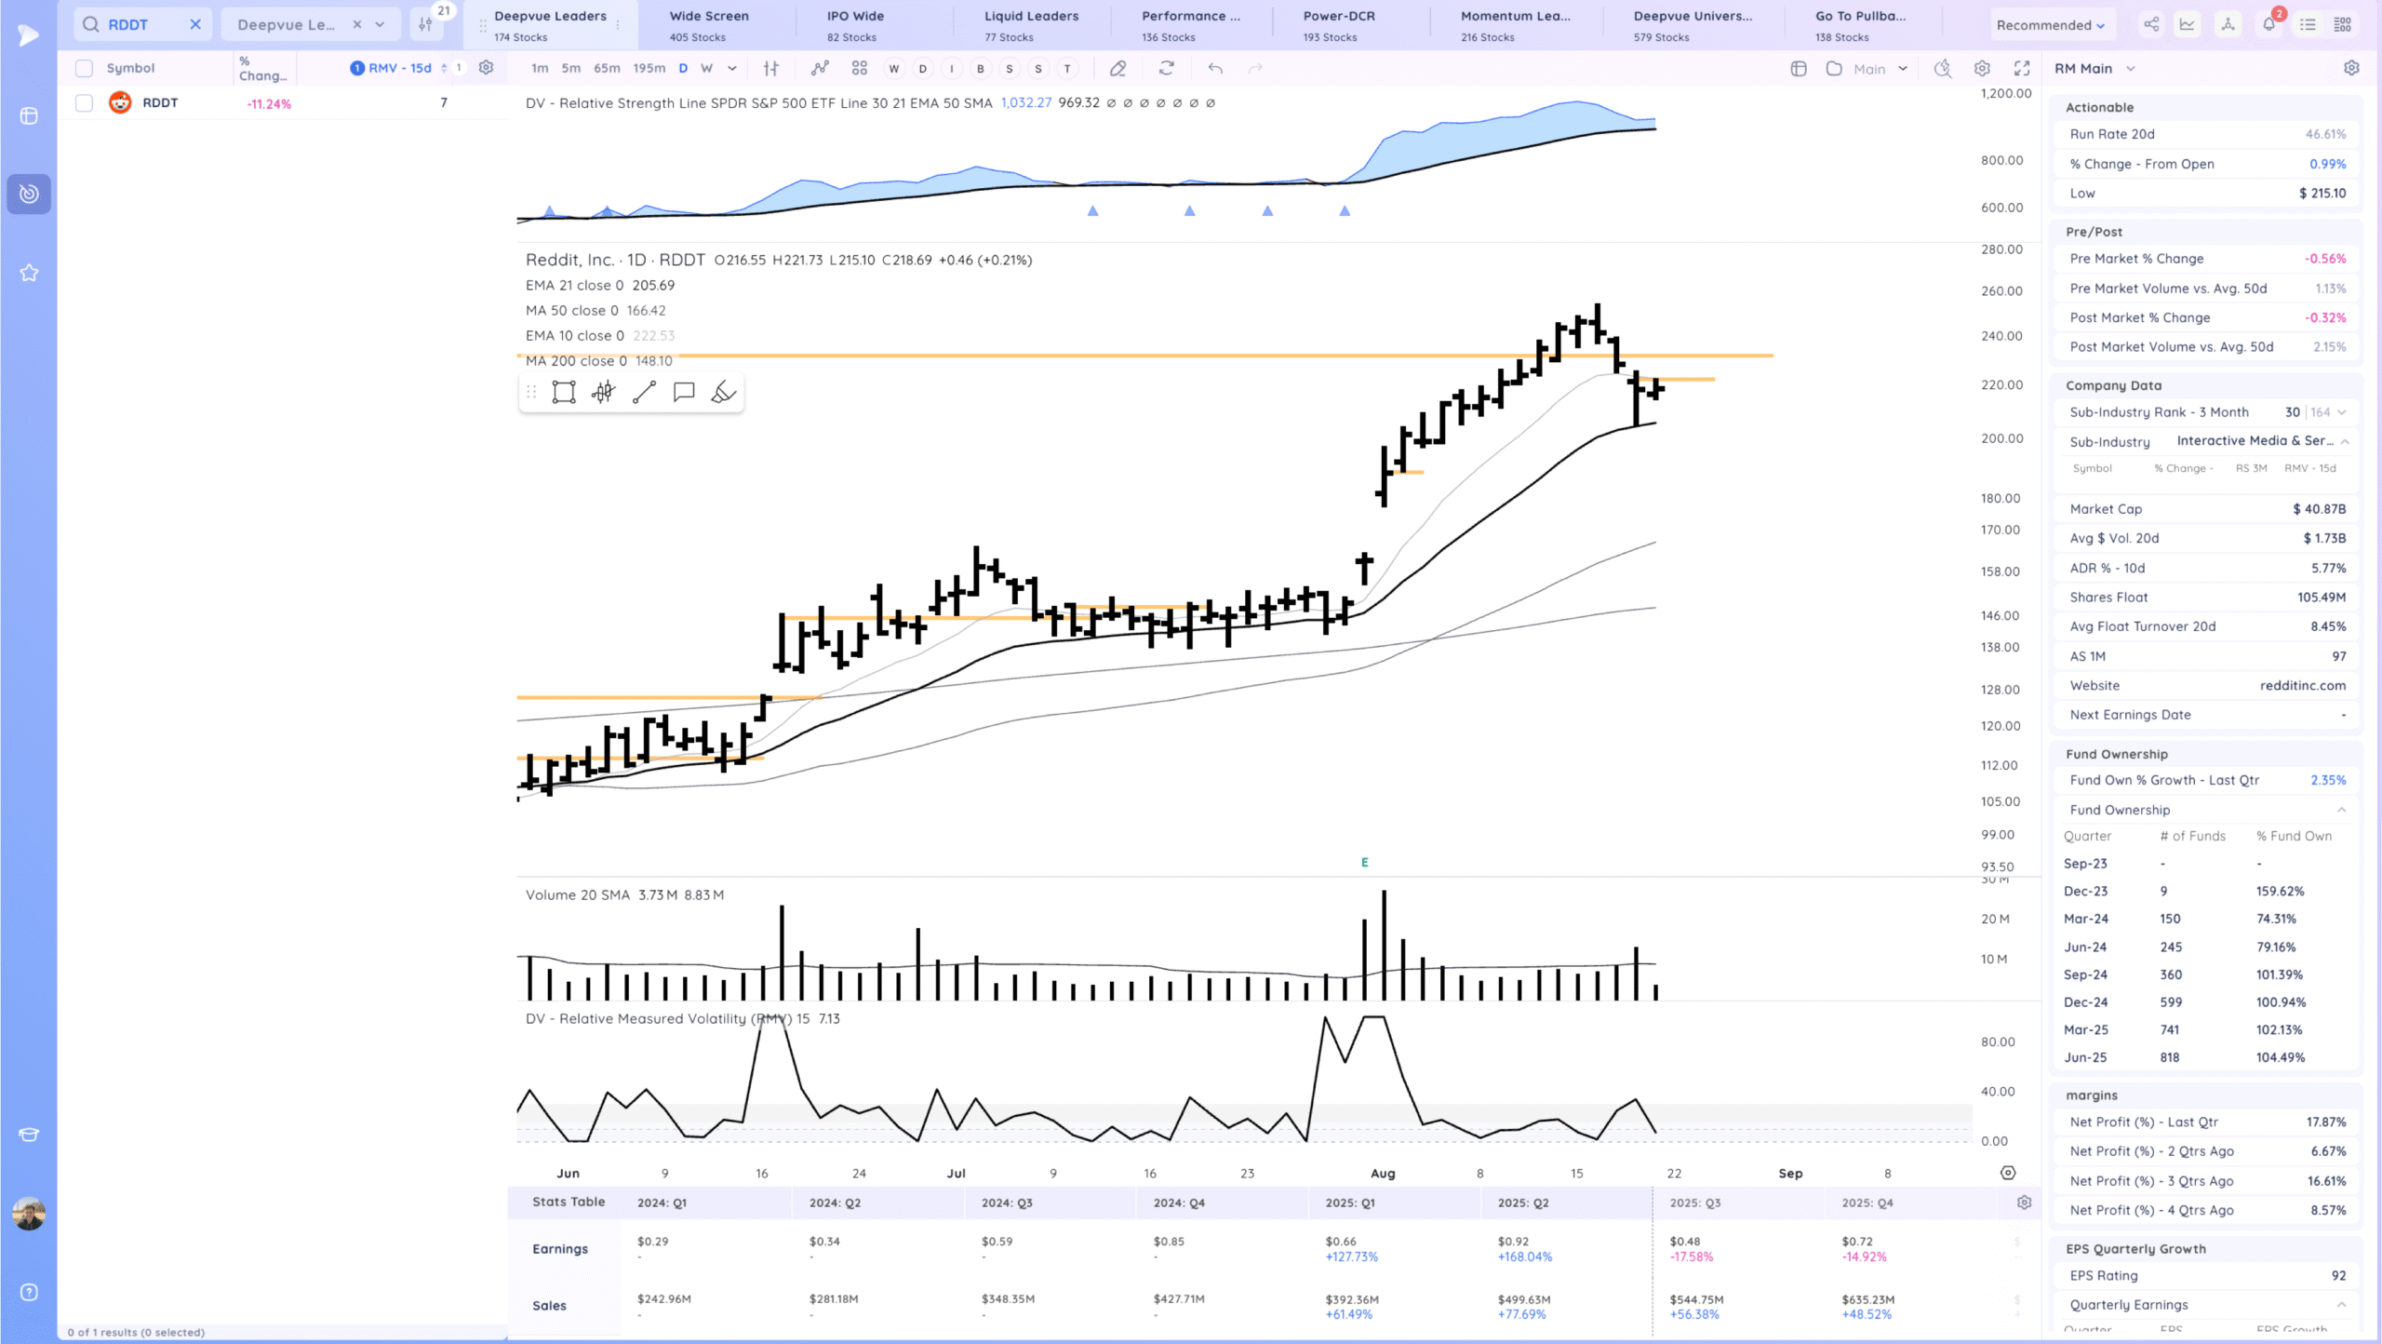2382x1344 pixels.
Task: Select the 65m timeframe
Action: [607, 68]
